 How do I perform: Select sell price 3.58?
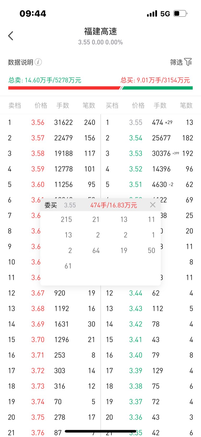pyautogui.click(x=38, y=153)
